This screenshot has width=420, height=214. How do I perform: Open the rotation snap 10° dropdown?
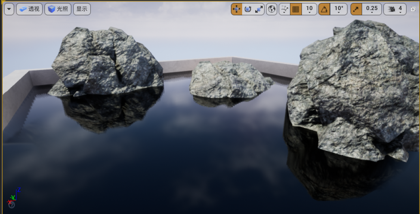coord(339,9)
